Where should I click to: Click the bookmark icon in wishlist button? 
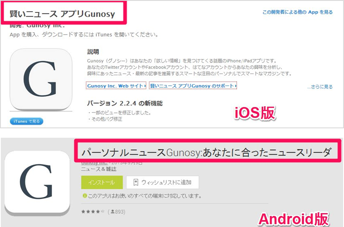click(136, 182)
